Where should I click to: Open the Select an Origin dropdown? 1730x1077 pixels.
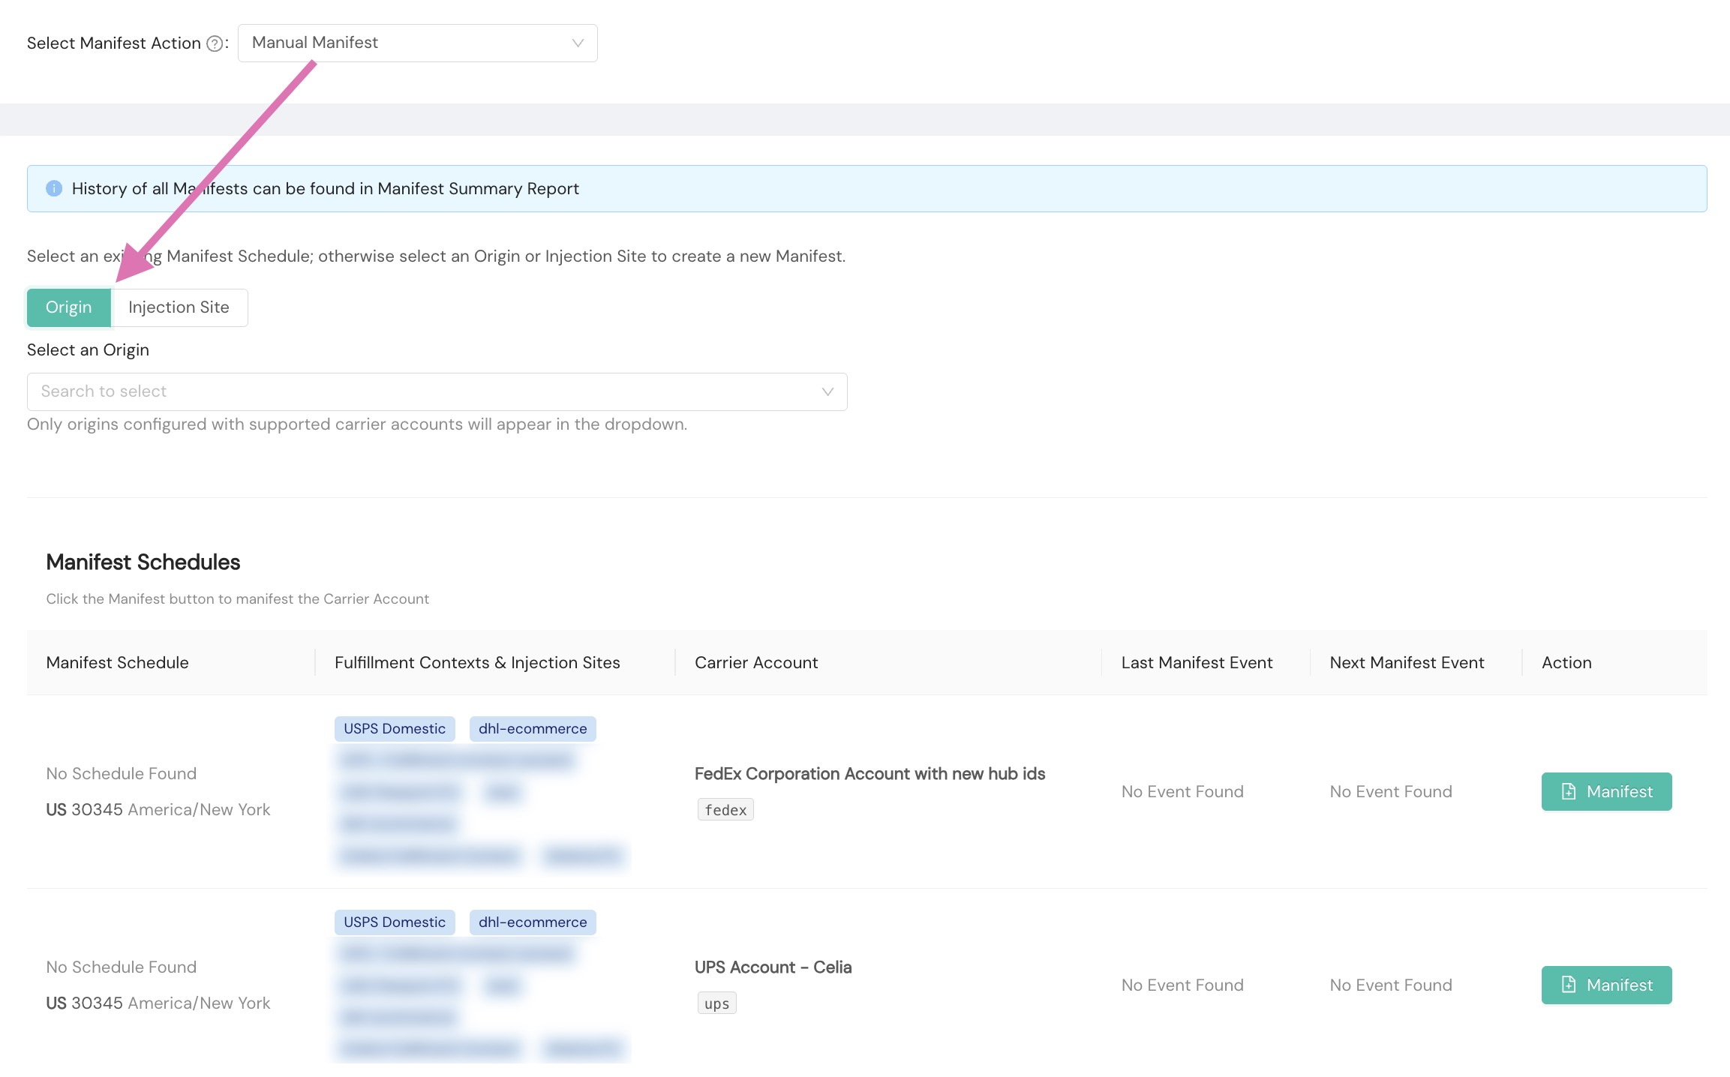(x=437, y=391)
